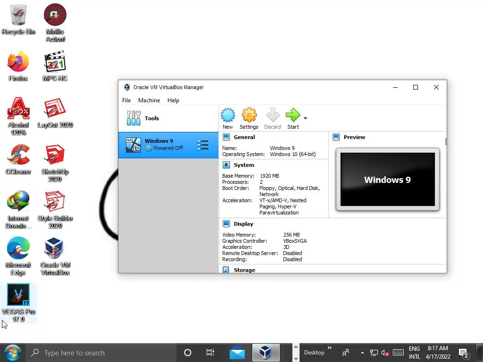483x362 pixels.
Task: Click the Storage section header
Action: point(244,270)
